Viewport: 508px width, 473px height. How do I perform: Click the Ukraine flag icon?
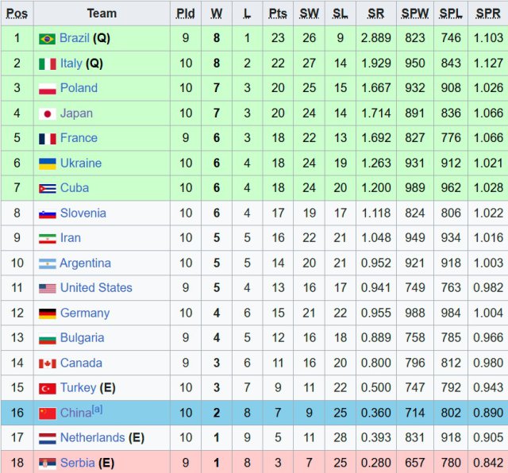47,163
